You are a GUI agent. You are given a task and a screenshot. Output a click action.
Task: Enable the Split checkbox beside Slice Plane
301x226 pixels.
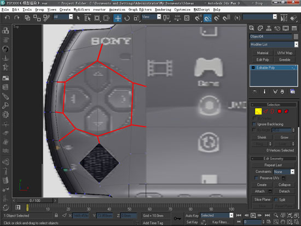(x=276, y=200)
